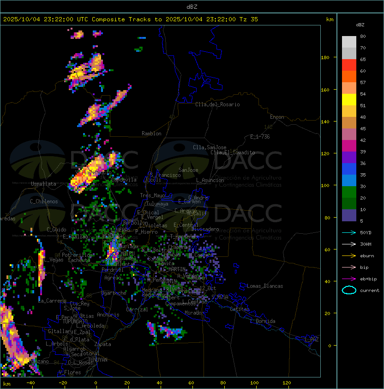Click the 'L_Asuncion' map label
The image size is (384, 389).
tap(210, 180)
